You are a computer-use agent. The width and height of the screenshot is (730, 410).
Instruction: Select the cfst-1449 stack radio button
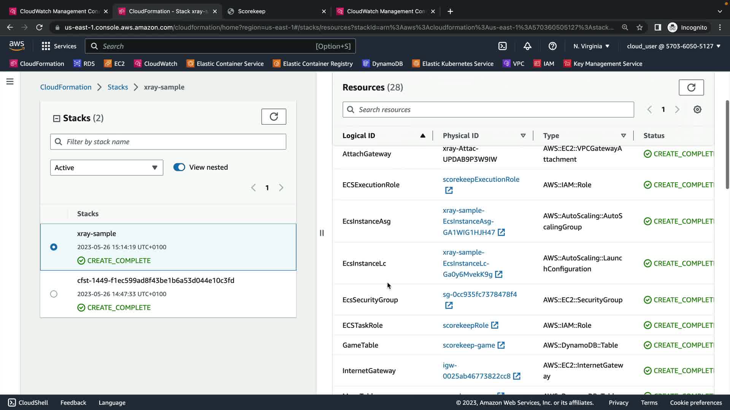[x=54, y=294]
